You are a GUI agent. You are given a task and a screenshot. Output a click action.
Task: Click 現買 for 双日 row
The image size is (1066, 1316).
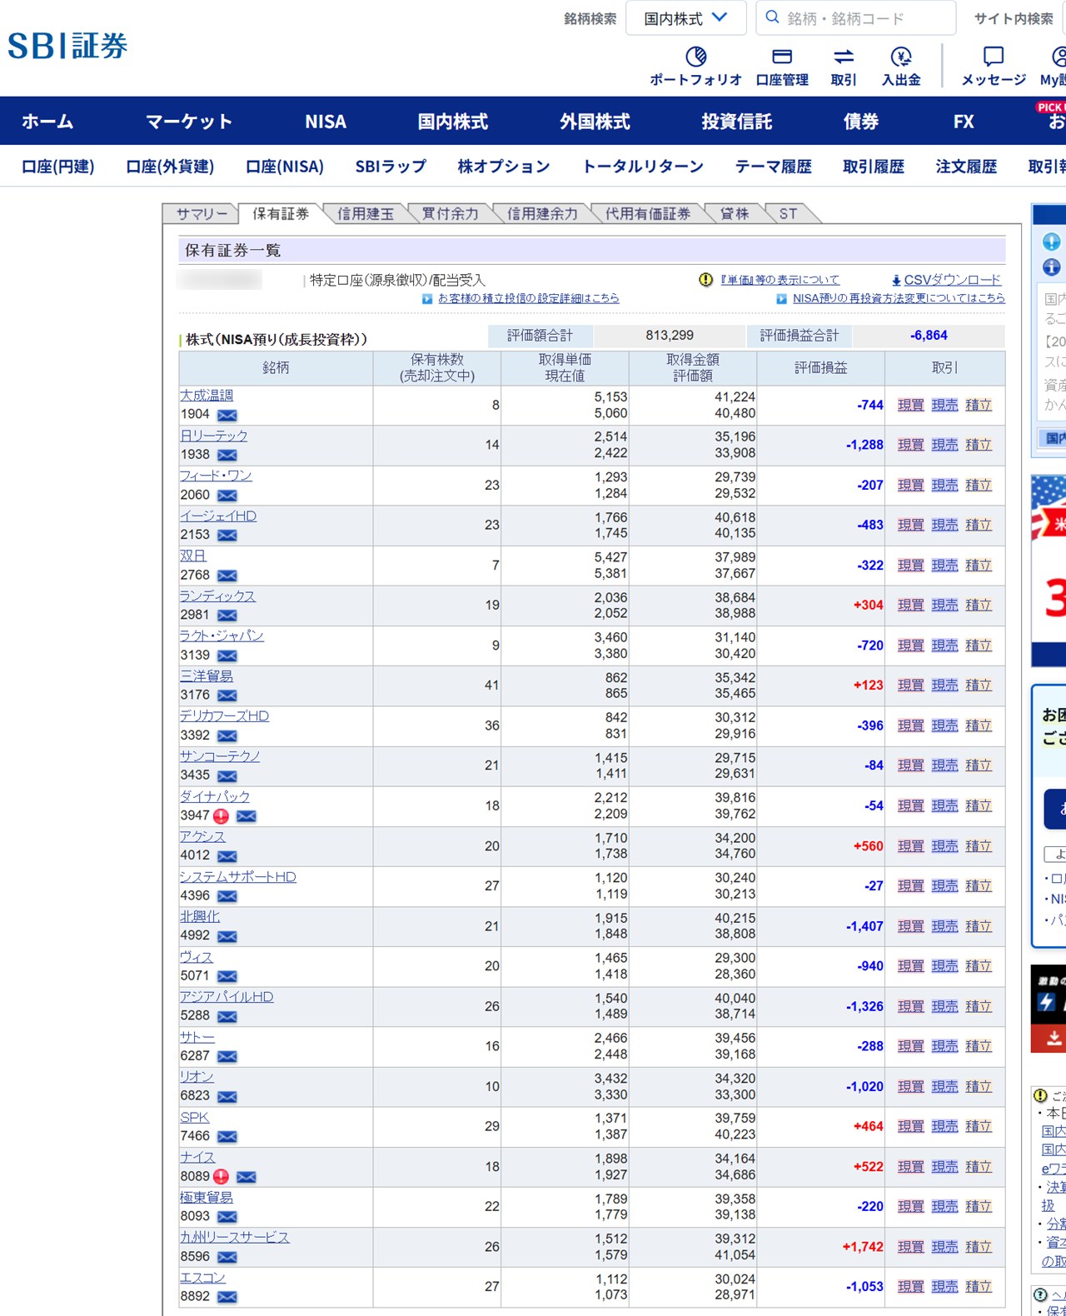click(911, 566)
